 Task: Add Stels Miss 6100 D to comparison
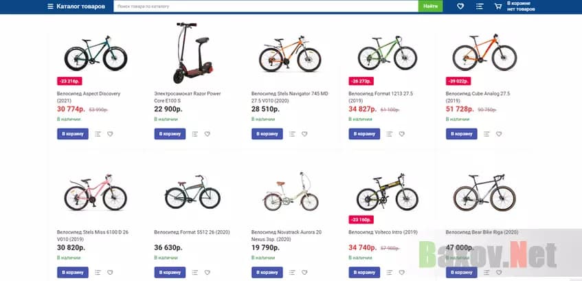(x=98, y=272)
